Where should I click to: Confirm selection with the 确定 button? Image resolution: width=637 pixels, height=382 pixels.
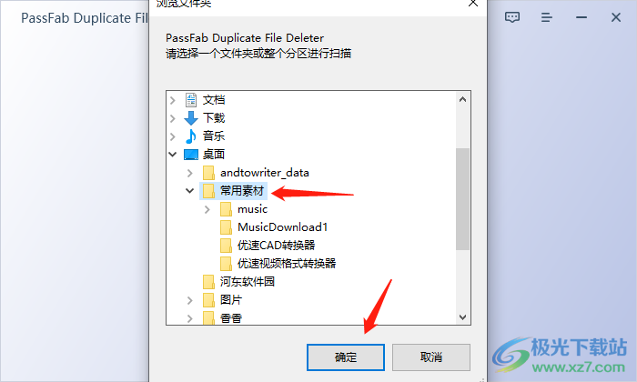click(x=346, y=357)
